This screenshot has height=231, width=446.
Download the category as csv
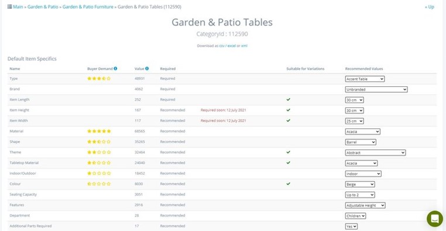pyautogui.click(x=222, y=45)
